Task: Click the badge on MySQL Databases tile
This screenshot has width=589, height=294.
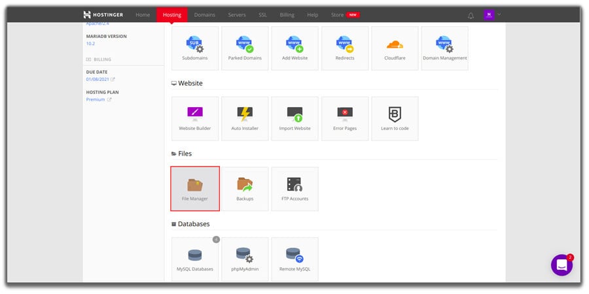Action: [216, 239]
